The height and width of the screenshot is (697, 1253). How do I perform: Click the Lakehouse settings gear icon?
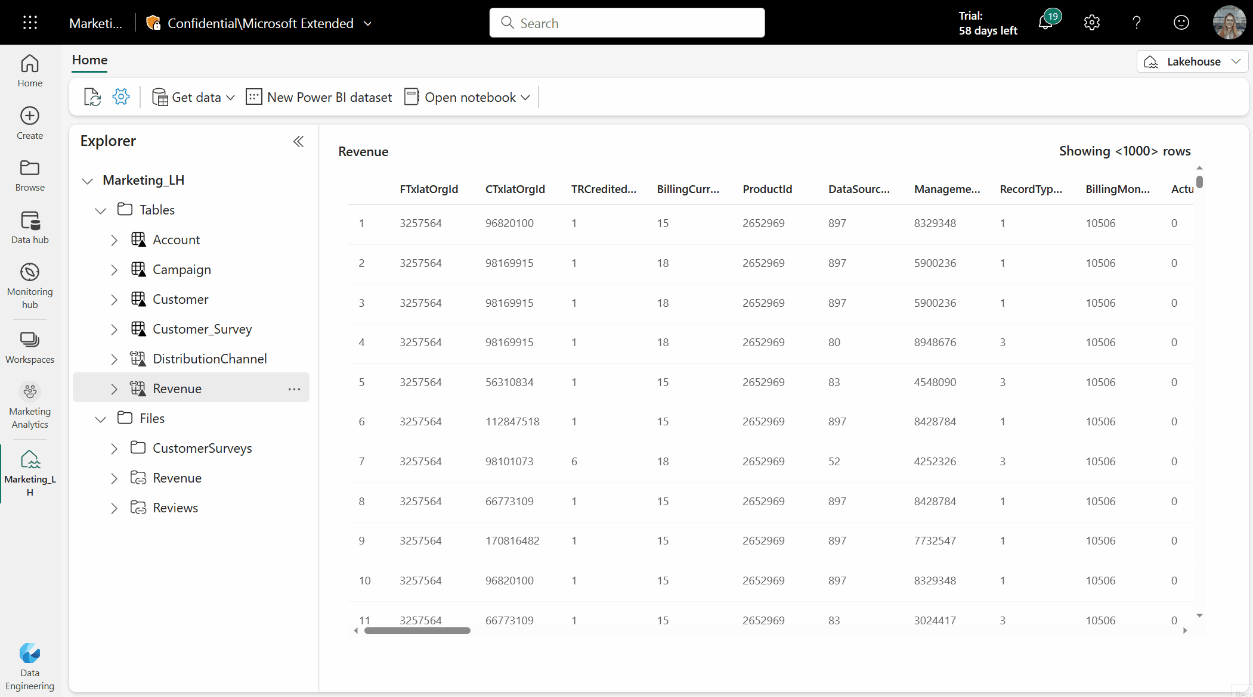pyautogui.click(x=121, y=97)
